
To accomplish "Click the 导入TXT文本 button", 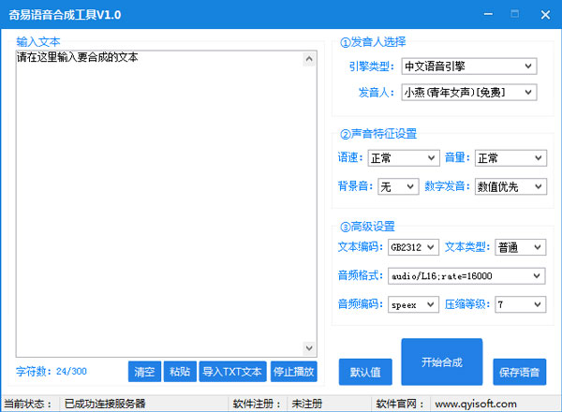I will point(232,372).
